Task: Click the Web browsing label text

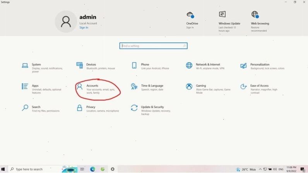Action: (260, 24)
